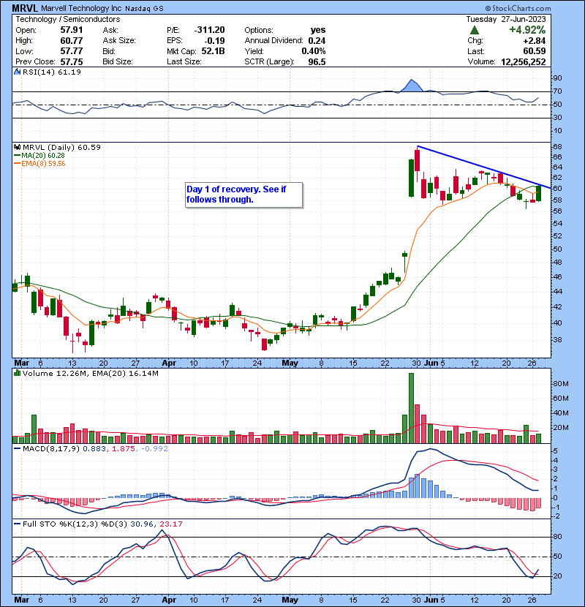Click the blue descending trendline on the price chart

point(484,167)
